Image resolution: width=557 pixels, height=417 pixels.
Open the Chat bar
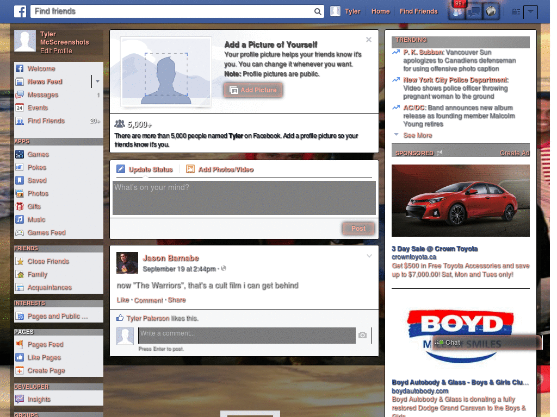(487, 343)
